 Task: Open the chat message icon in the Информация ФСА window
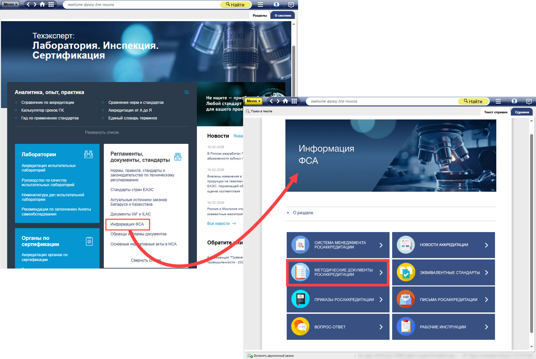click(x=529, y=101)
